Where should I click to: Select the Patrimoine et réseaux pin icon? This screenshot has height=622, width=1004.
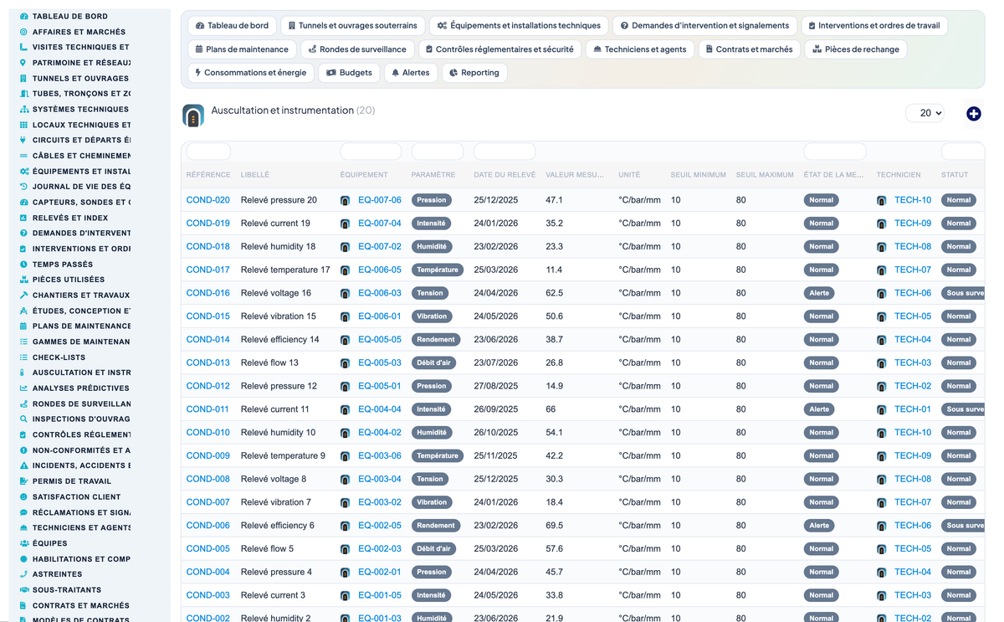click(23, 63)
